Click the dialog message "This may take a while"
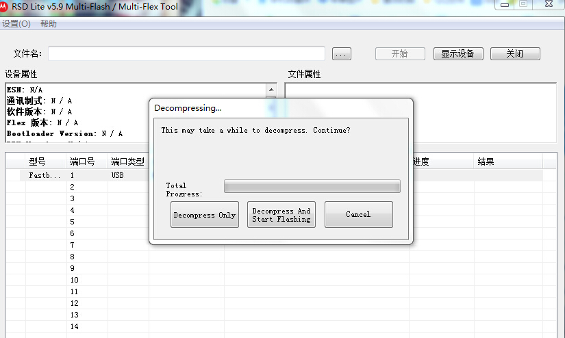Image resolution: width=565 pixels, height=338 pixels. tap(255, 130)
